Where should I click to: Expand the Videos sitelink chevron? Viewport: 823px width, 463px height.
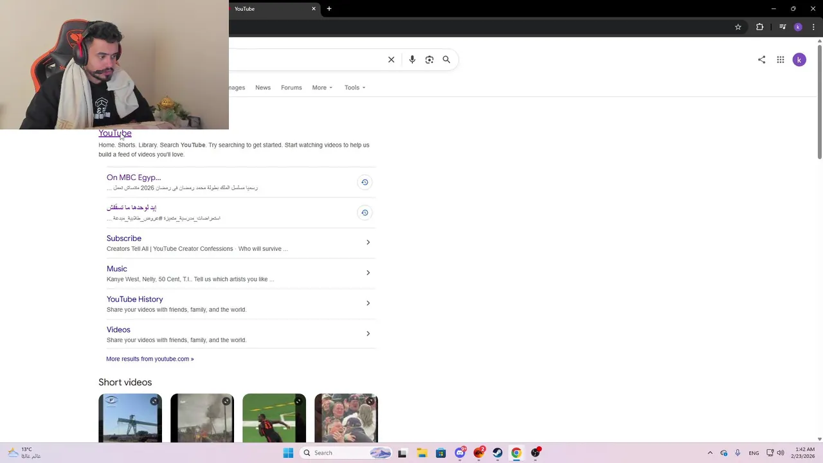(x=368, y=334)
